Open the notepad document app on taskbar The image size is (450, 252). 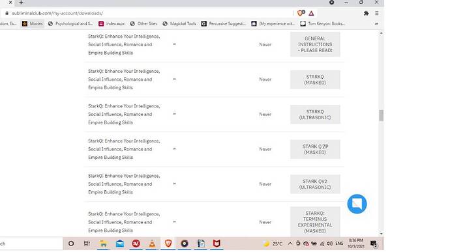[x=201, y=244]
